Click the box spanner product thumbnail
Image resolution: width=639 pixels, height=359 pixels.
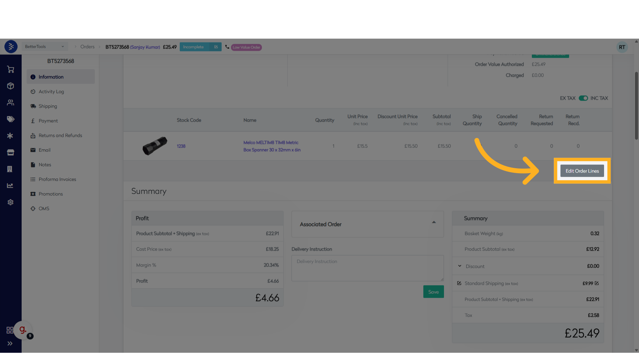click(x=155, y=146)
